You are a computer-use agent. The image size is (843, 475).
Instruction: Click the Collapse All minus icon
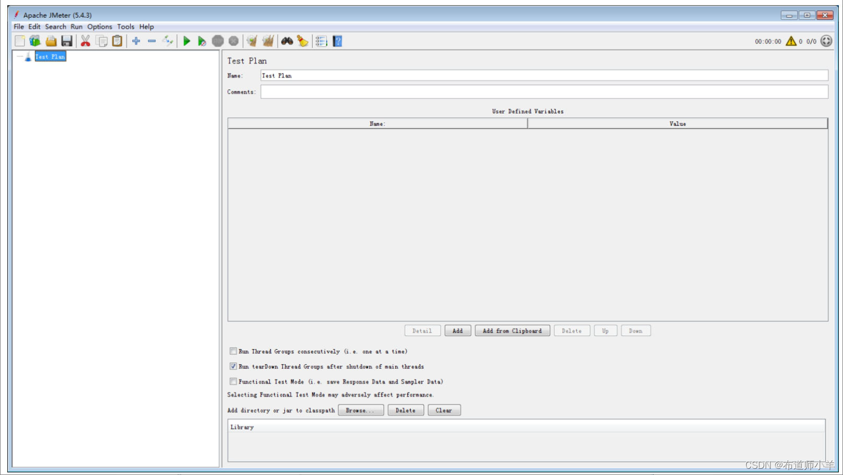152,41
